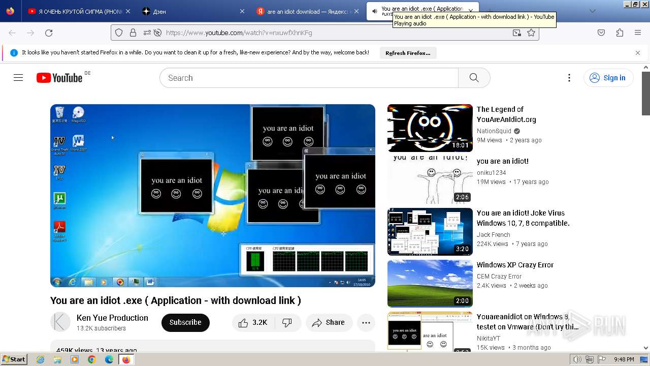650x366 pixels.
Task: Like the video with thumbs up
Action: [x=253, y=323]
